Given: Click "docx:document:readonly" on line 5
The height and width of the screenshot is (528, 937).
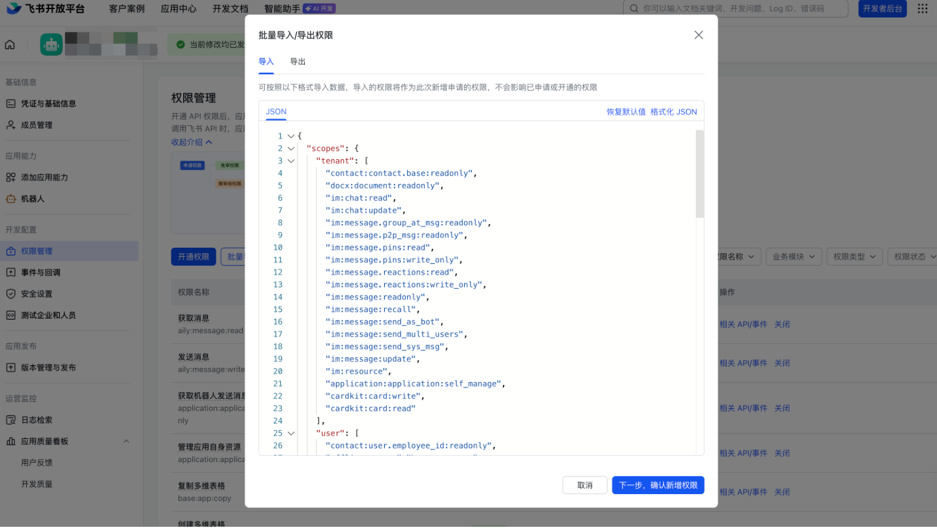Looking at the screenshot, I should (382, 186).
